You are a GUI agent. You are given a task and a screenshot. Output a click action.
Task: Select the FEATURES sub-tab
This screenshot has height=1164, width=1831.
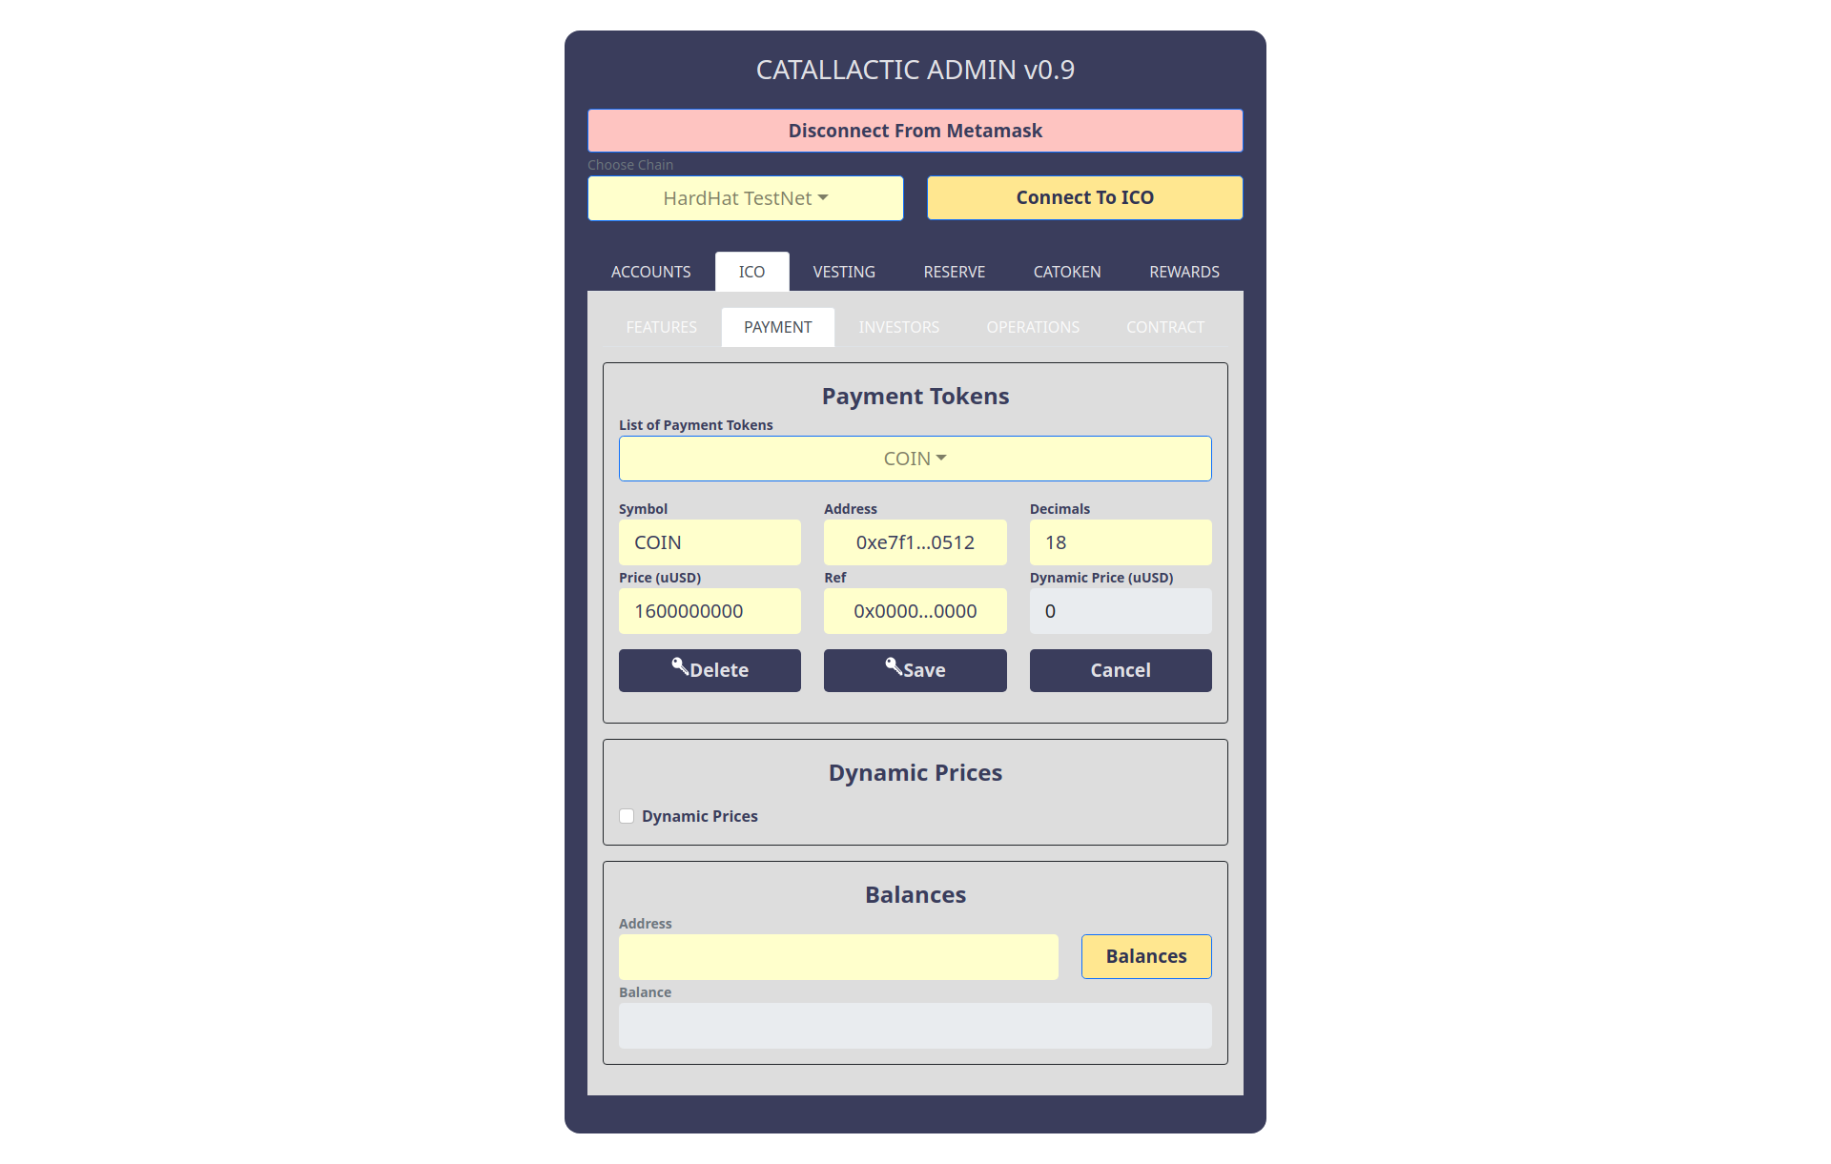[x=661, y=325]
